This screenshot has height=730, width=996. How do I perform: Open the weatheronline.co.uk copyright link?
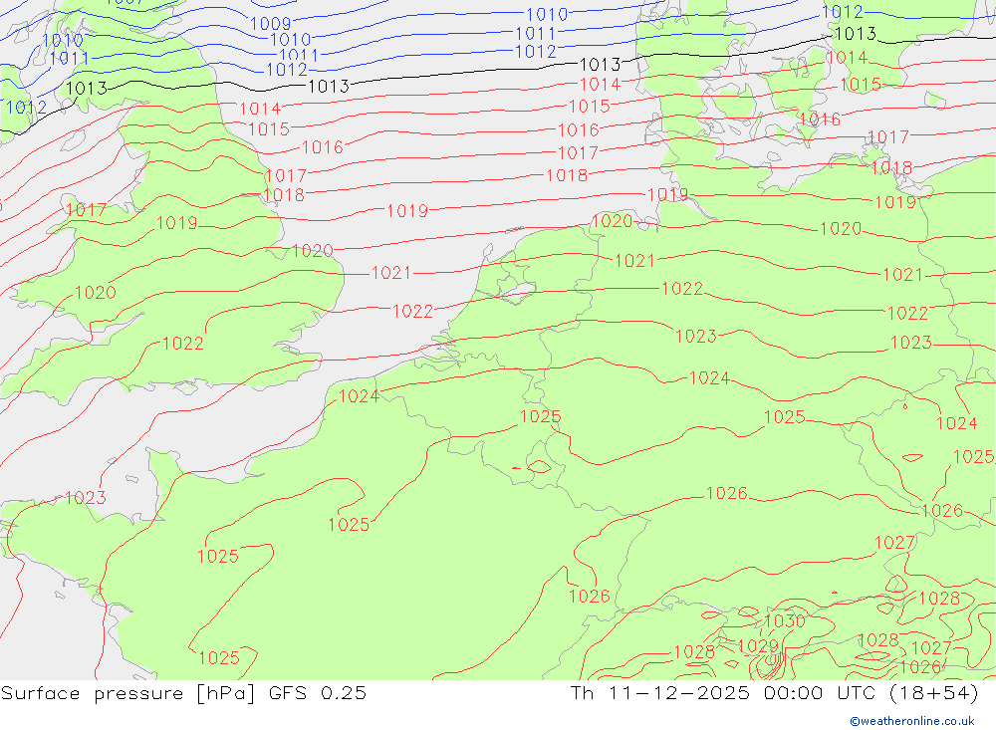click(x=911, y=721)
